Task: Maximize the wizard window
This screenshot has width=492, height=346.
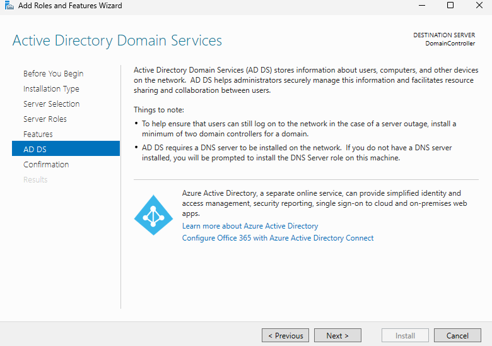Action: point(450,6)
